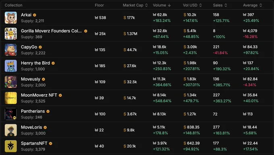Viewport: 274px width, 155px height.
Task: Click the verified badge next to Pantherians
Action: pyautogui.click(x=48, y=112)
